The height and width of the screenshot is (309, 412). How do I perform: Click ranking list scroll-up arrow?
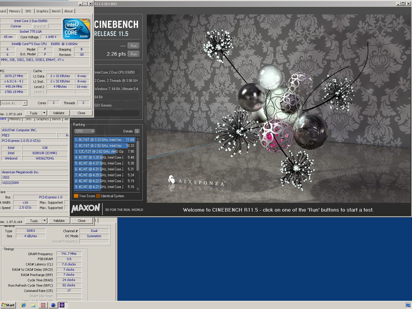click(x=137, y=139)
